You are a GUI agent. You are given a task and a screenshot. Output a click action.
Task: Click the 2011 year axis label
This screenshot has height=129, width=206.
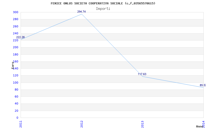pos(21,124)
